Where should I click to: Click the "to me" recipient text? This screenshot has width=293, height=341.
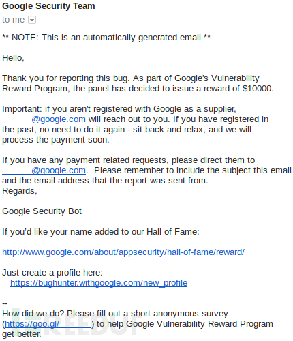click(x=13, y=20)
